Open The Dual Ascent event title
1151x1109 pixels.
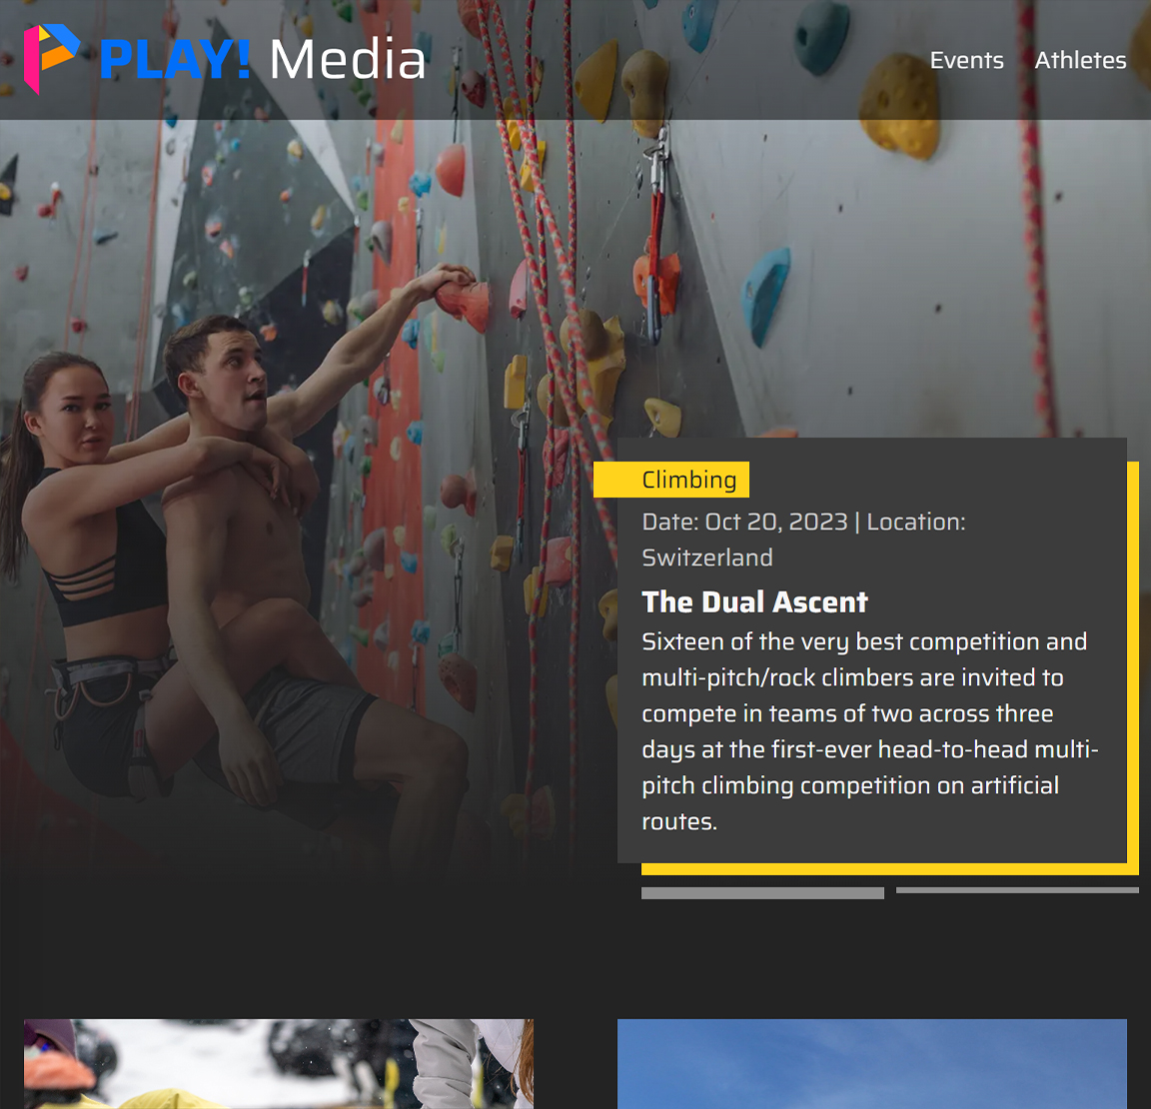click(754, 601)
